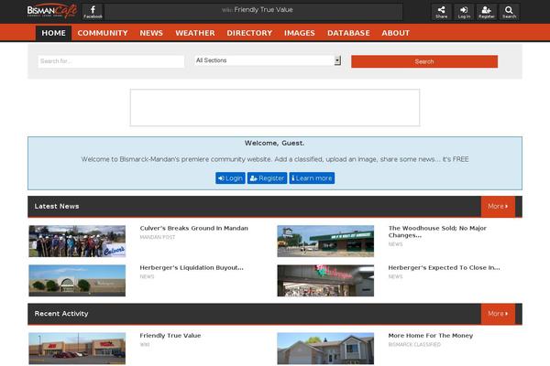Click the True Value store thumbnail
This screenshot has width=550, height=366.
[77, 349]
